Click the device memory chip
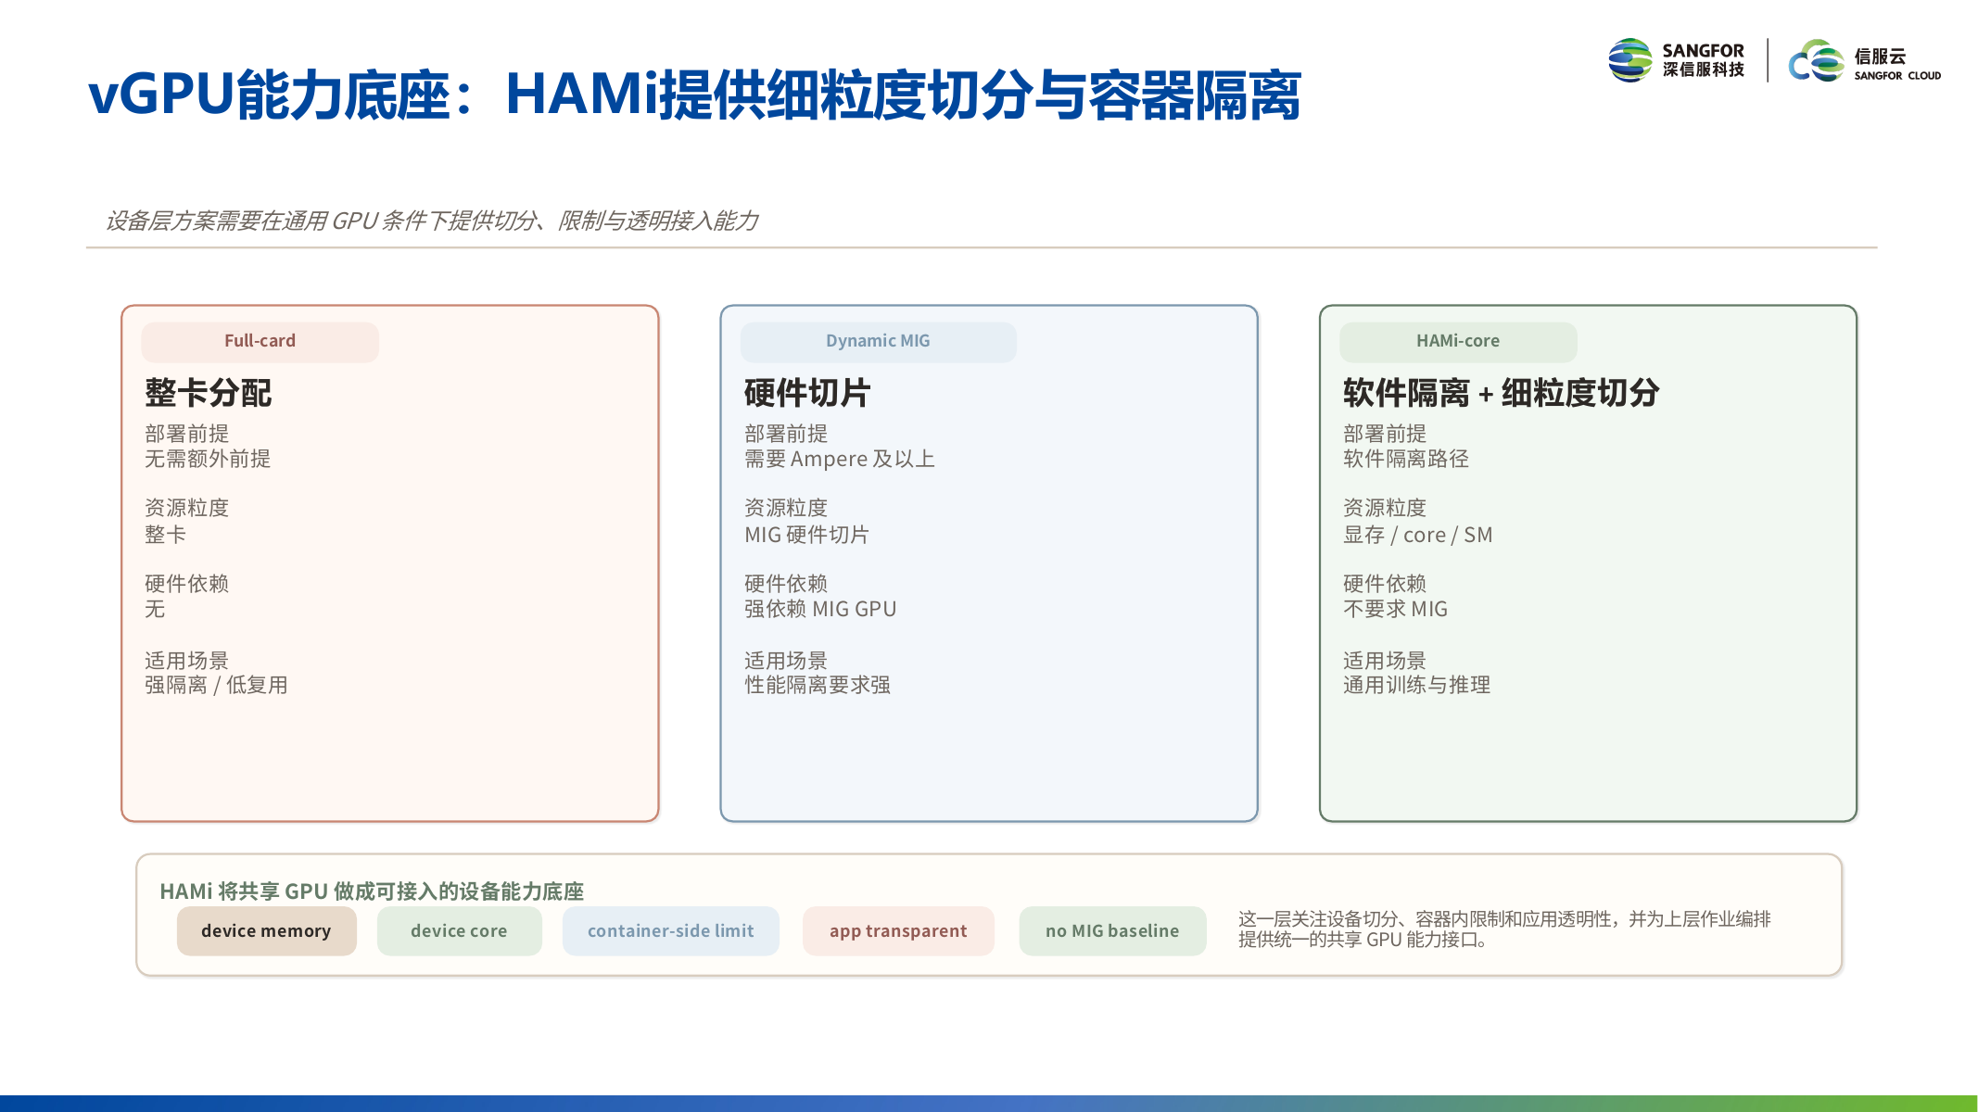 click(266, 930)
